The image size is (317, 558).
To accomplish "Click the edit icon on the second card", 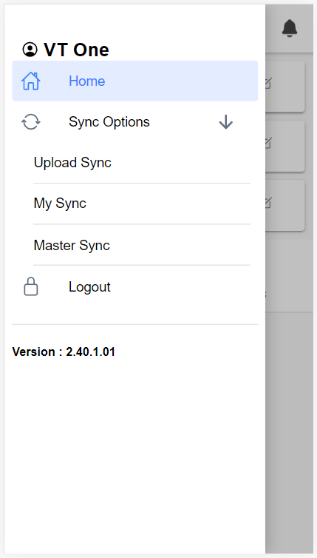I will [268, 143].
